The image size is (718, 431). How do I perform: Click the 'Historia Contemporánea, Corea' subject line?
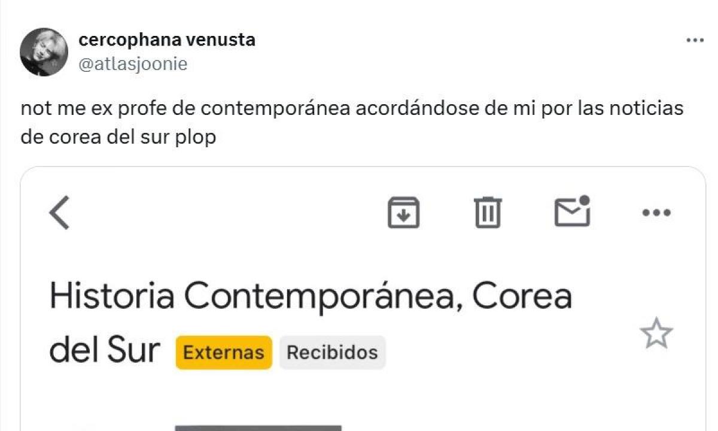tap(311, 296)
